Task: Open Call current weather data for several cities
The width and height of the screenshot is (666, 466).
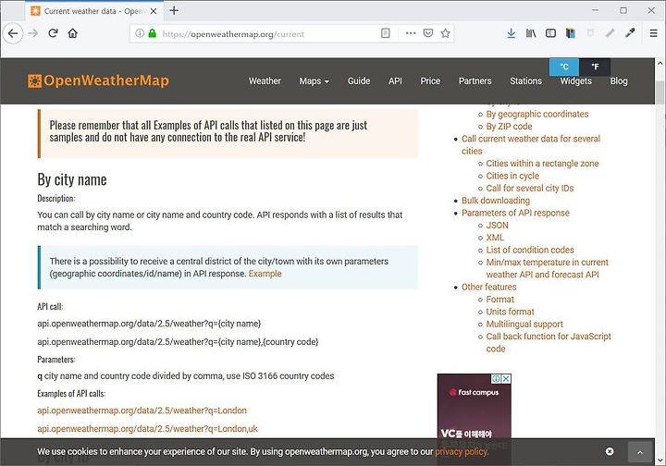Action: pyautogui.click(x=531, y=145)
